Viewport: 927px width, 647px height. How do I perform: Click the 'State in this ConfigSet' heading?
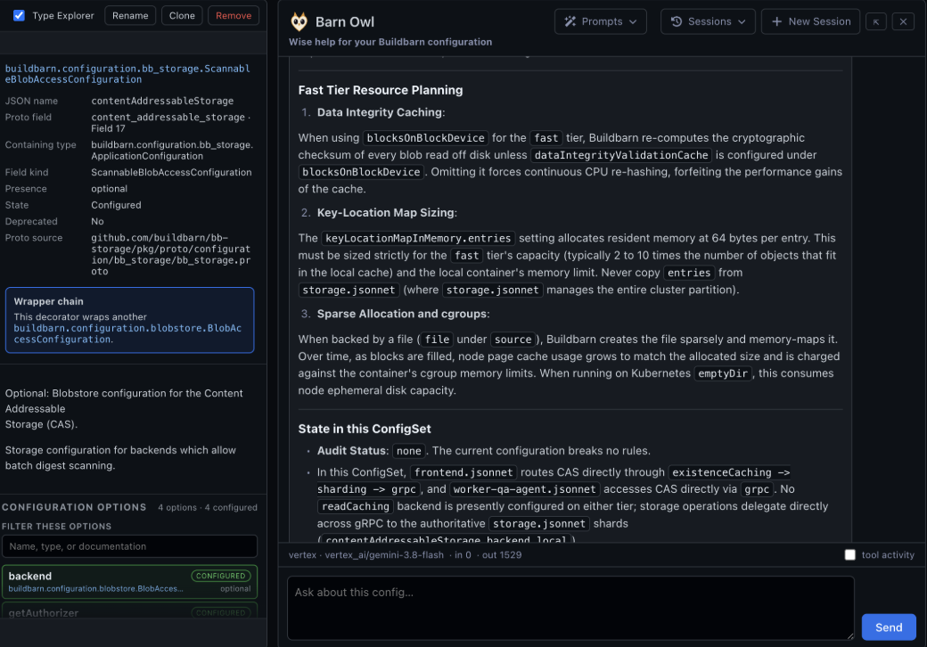[x=365, y=429]
